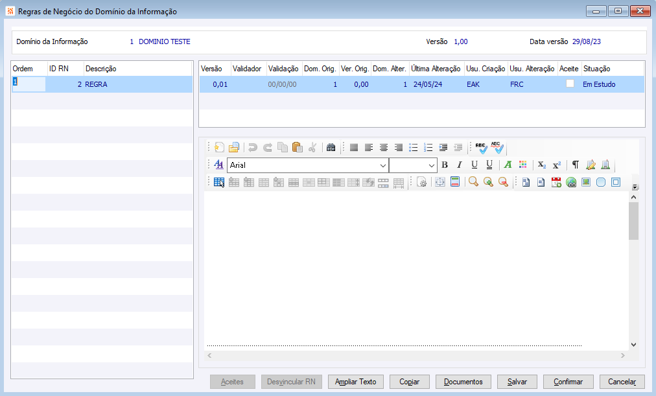
Task: Click the Ampliar Texto button
Action: (356, 382)
